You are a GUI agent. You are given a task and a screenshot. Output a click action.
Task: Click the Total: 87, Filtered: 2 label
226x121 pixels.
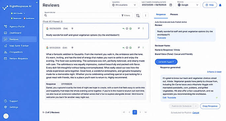coord(52,22)
